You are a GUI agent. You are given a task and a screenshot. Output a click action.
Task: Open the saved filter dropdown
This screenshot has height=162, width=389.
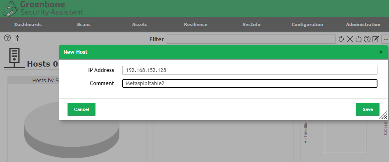[x=385, y=39]
